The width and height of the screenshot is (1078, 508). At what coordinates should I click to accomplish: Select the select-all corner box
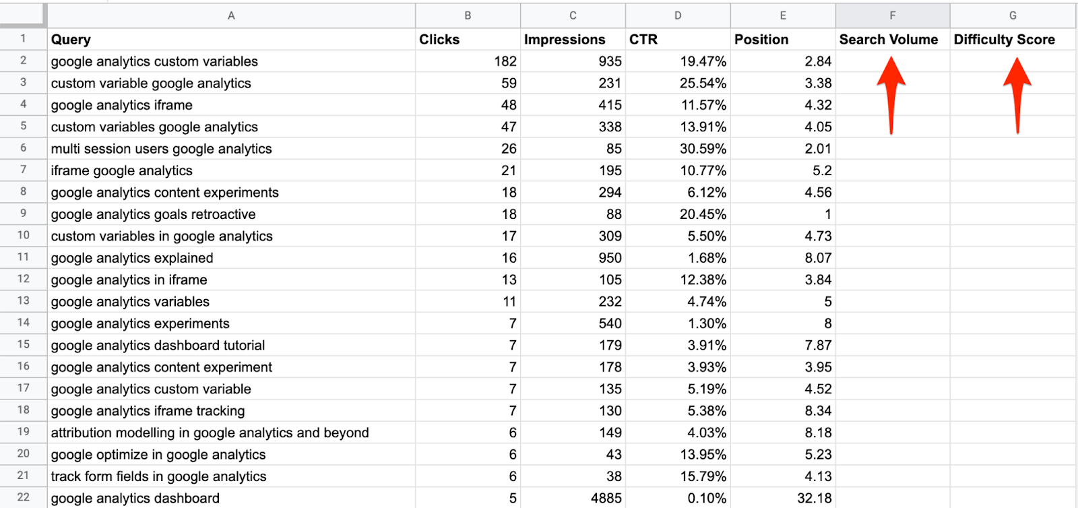[x=23, y=15]
